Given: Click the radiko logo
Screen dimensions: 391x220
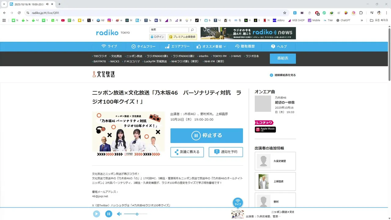Looking at the screenshot, I should [107, 33].
